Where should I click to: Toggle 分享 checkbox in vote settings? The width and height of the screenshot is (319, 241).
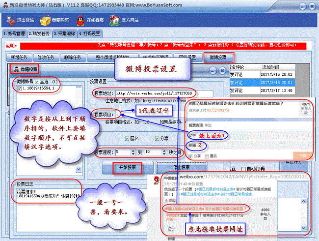(x=157, y=139)
